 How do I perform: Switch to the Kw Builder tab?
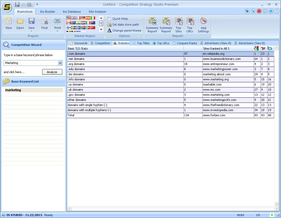pos(48,12)
